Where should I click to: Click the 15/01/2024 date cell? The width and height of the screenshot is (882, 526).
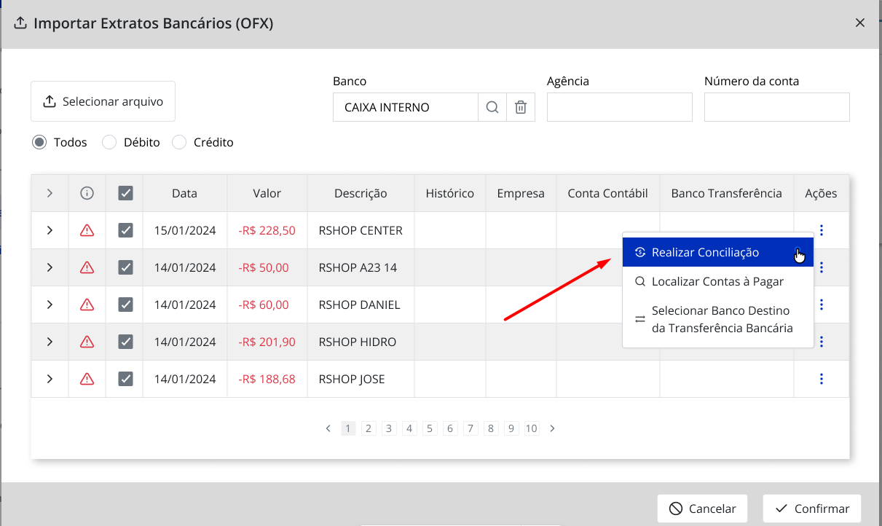click(x=185, y=230)
